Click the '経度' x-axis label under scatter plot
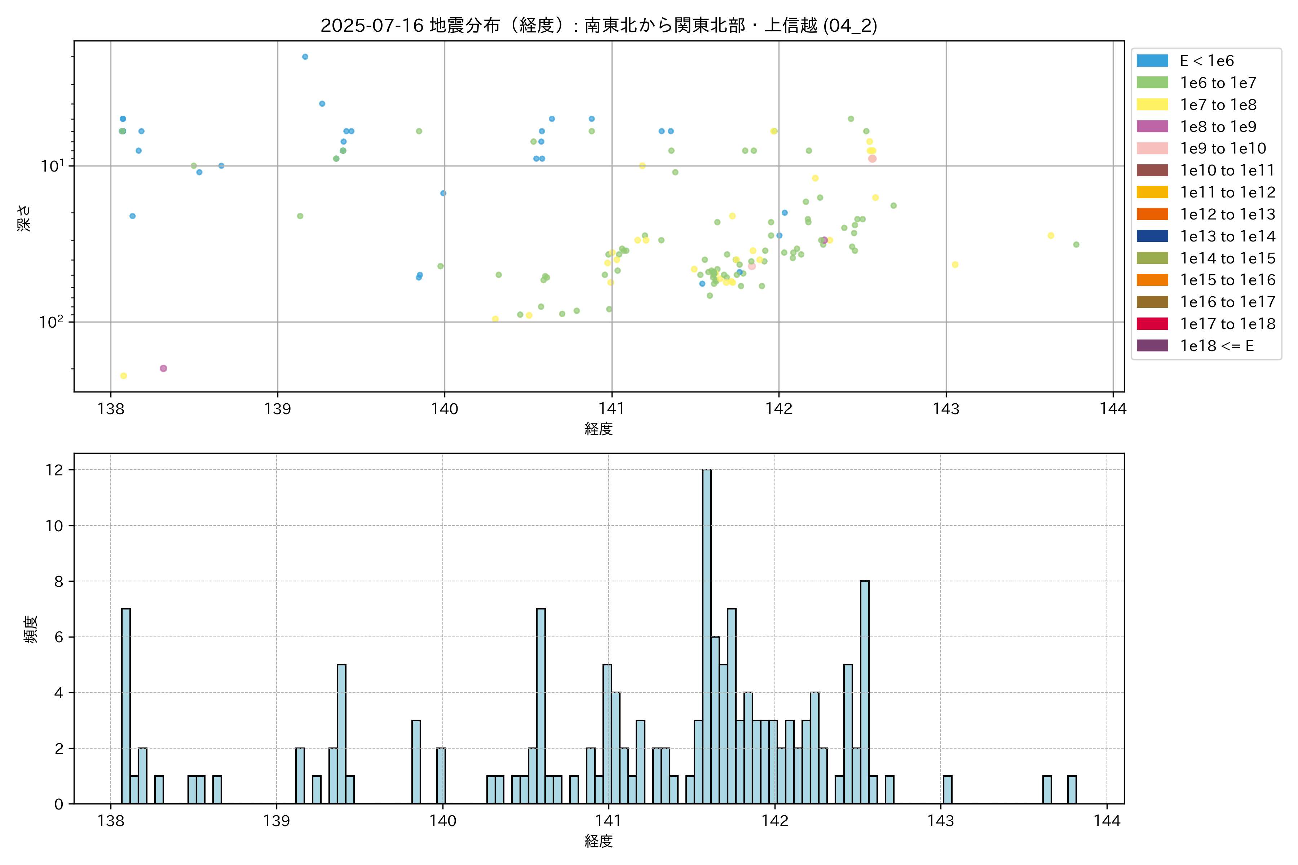1298x865 pixels. point(599,429)
